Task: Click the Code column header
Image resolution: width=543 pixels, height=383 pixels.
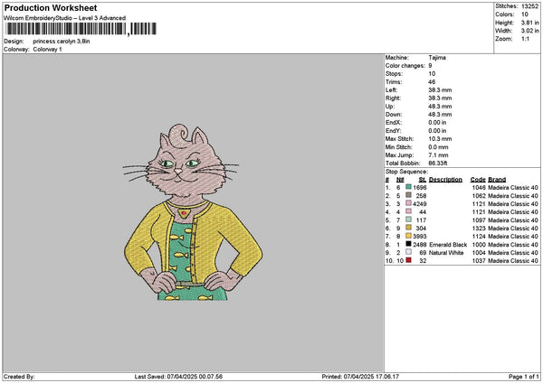Action: click(478, 179)
